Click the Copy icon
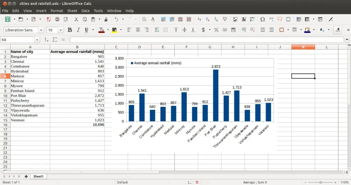 click(85, 20)
